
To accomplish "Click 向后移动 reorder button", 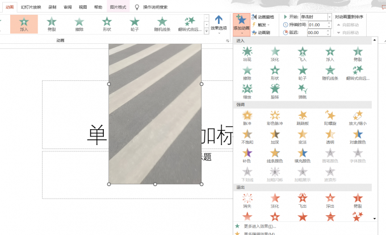I will [348, 32].
